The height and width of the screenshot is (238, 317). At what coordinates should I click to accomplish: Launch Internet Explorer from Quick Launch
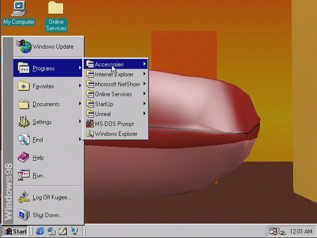pos(40,231)
